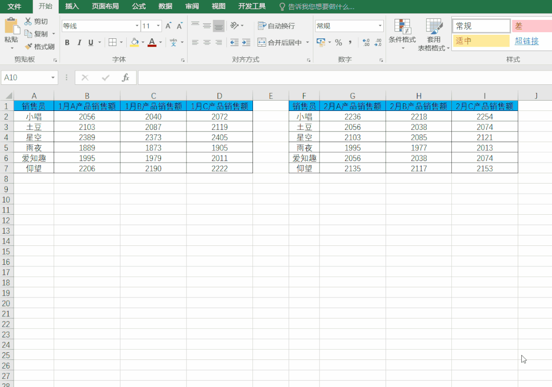
Task: Open Merge and Center dropdown arrow
Action: pyautogui.click(x=307, y=42)
